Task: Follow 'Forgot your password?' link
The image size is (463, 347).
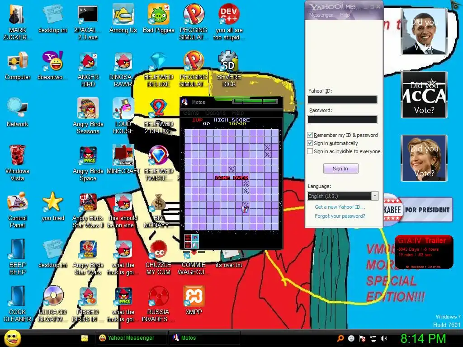Action: point(340,216)
